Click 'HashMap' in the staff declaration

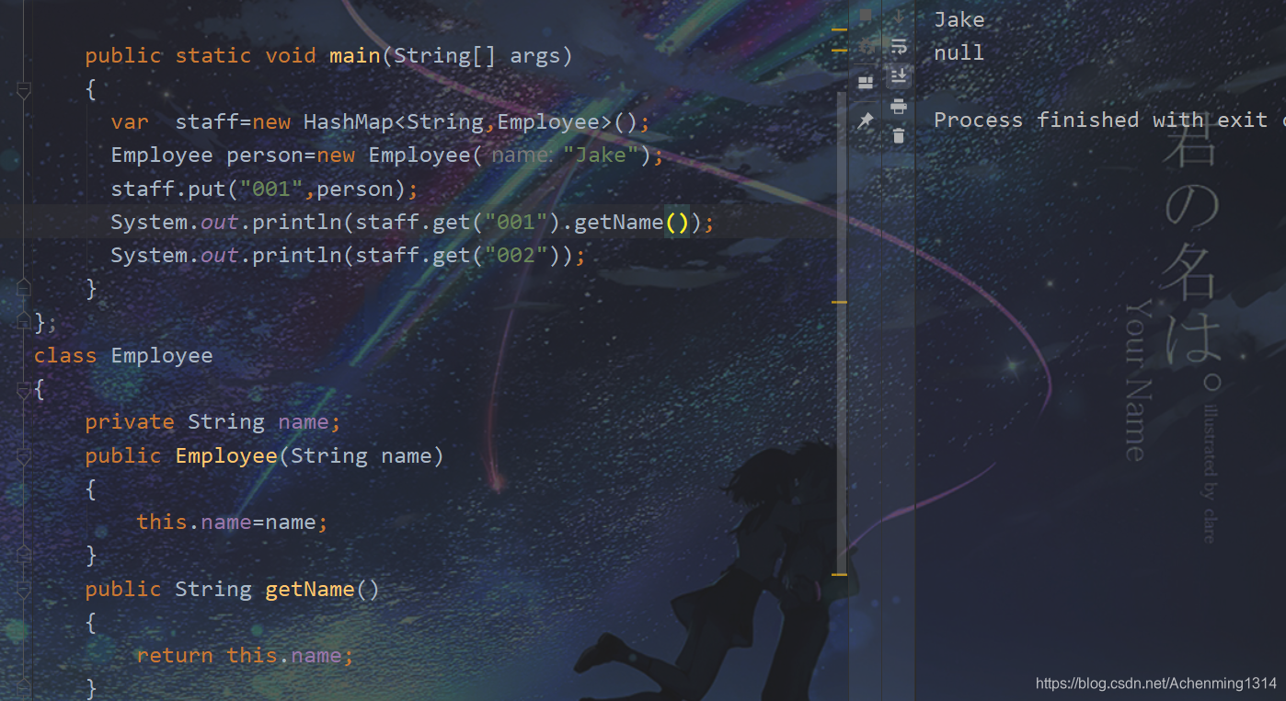pos(355,121)
